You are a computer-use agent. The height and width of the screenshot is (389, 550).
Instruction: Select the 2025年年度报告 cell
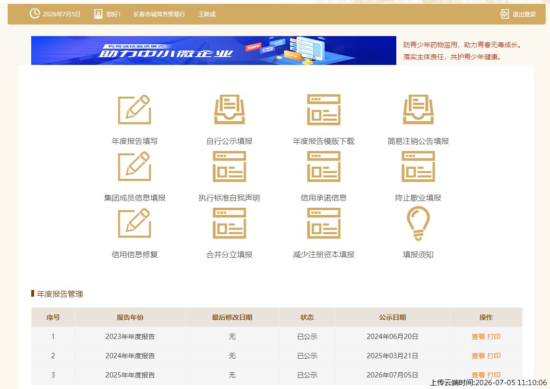tap(130, 375)
